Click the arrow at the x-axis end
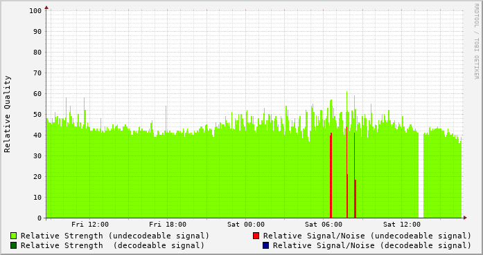The height and width of the screenshot is (255, 483). point(465,218)
